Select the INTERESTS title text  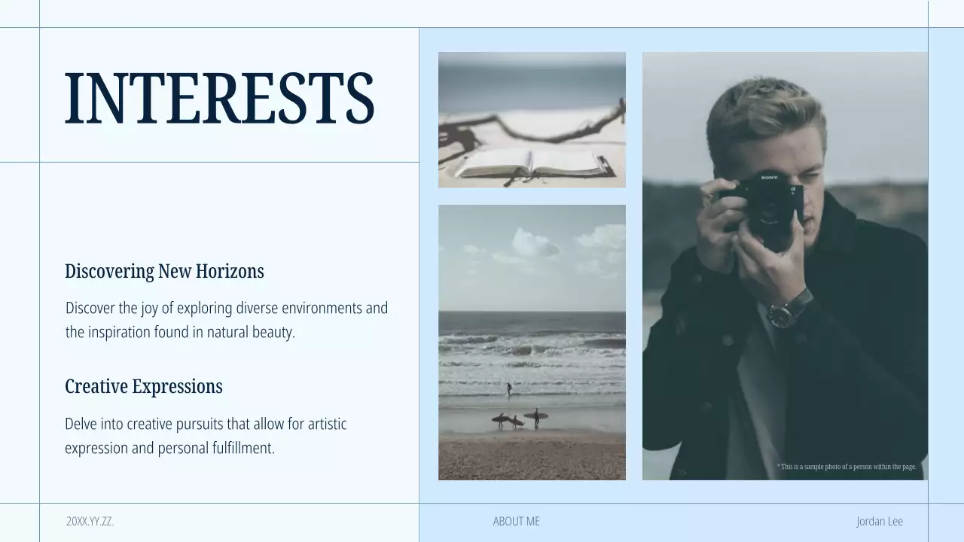point(219,99)
